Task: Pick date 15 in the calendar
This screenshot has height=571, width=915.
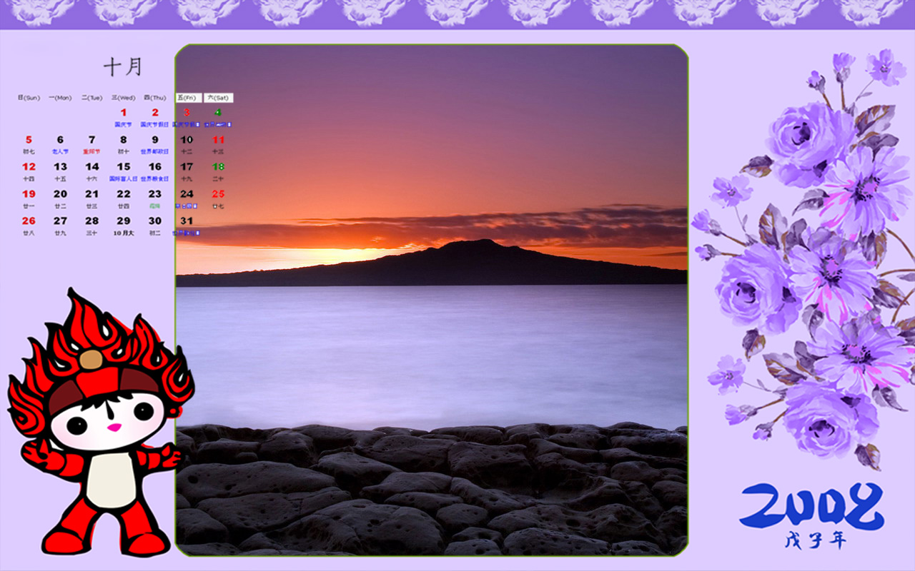Action: pyautogui.click(x=123, y=167)
